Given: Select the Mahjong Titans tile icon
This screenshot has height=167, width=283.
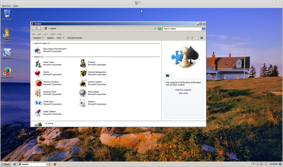Looking at the screenshot, I should 38,93.
